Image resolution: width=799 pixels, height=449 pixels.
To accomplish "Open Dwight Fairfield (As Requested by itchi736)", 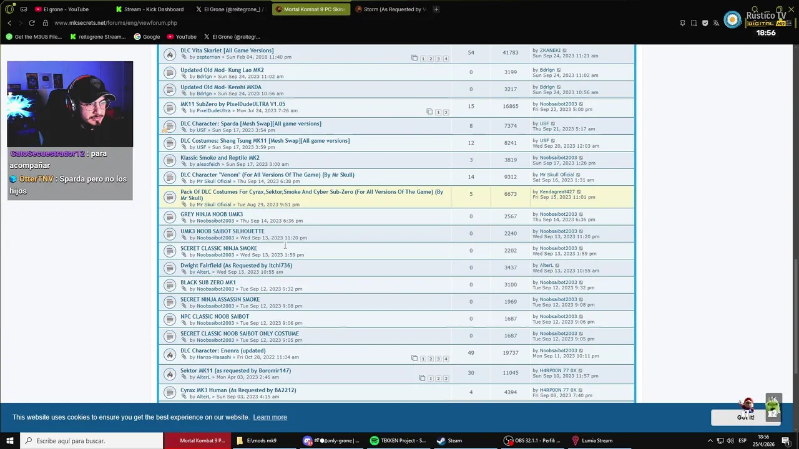I will [236, 266].
